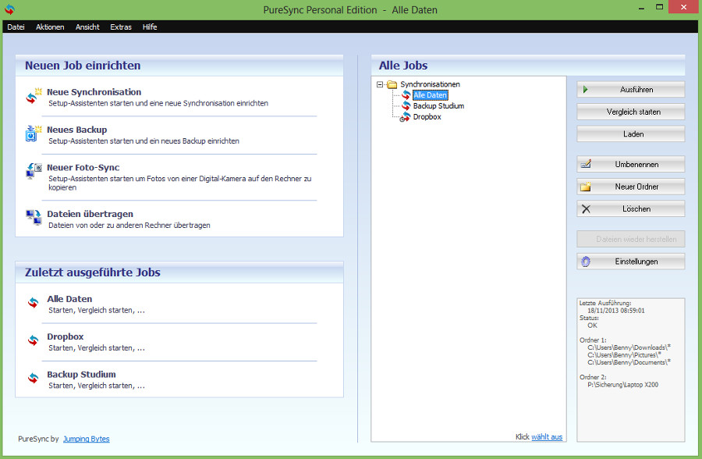Click the path C:\Users\Benny\Documents\*

click(x=629, y=361)
